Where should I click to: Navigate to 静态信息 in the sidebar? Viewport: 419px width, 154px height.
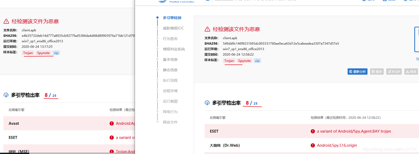170,70
